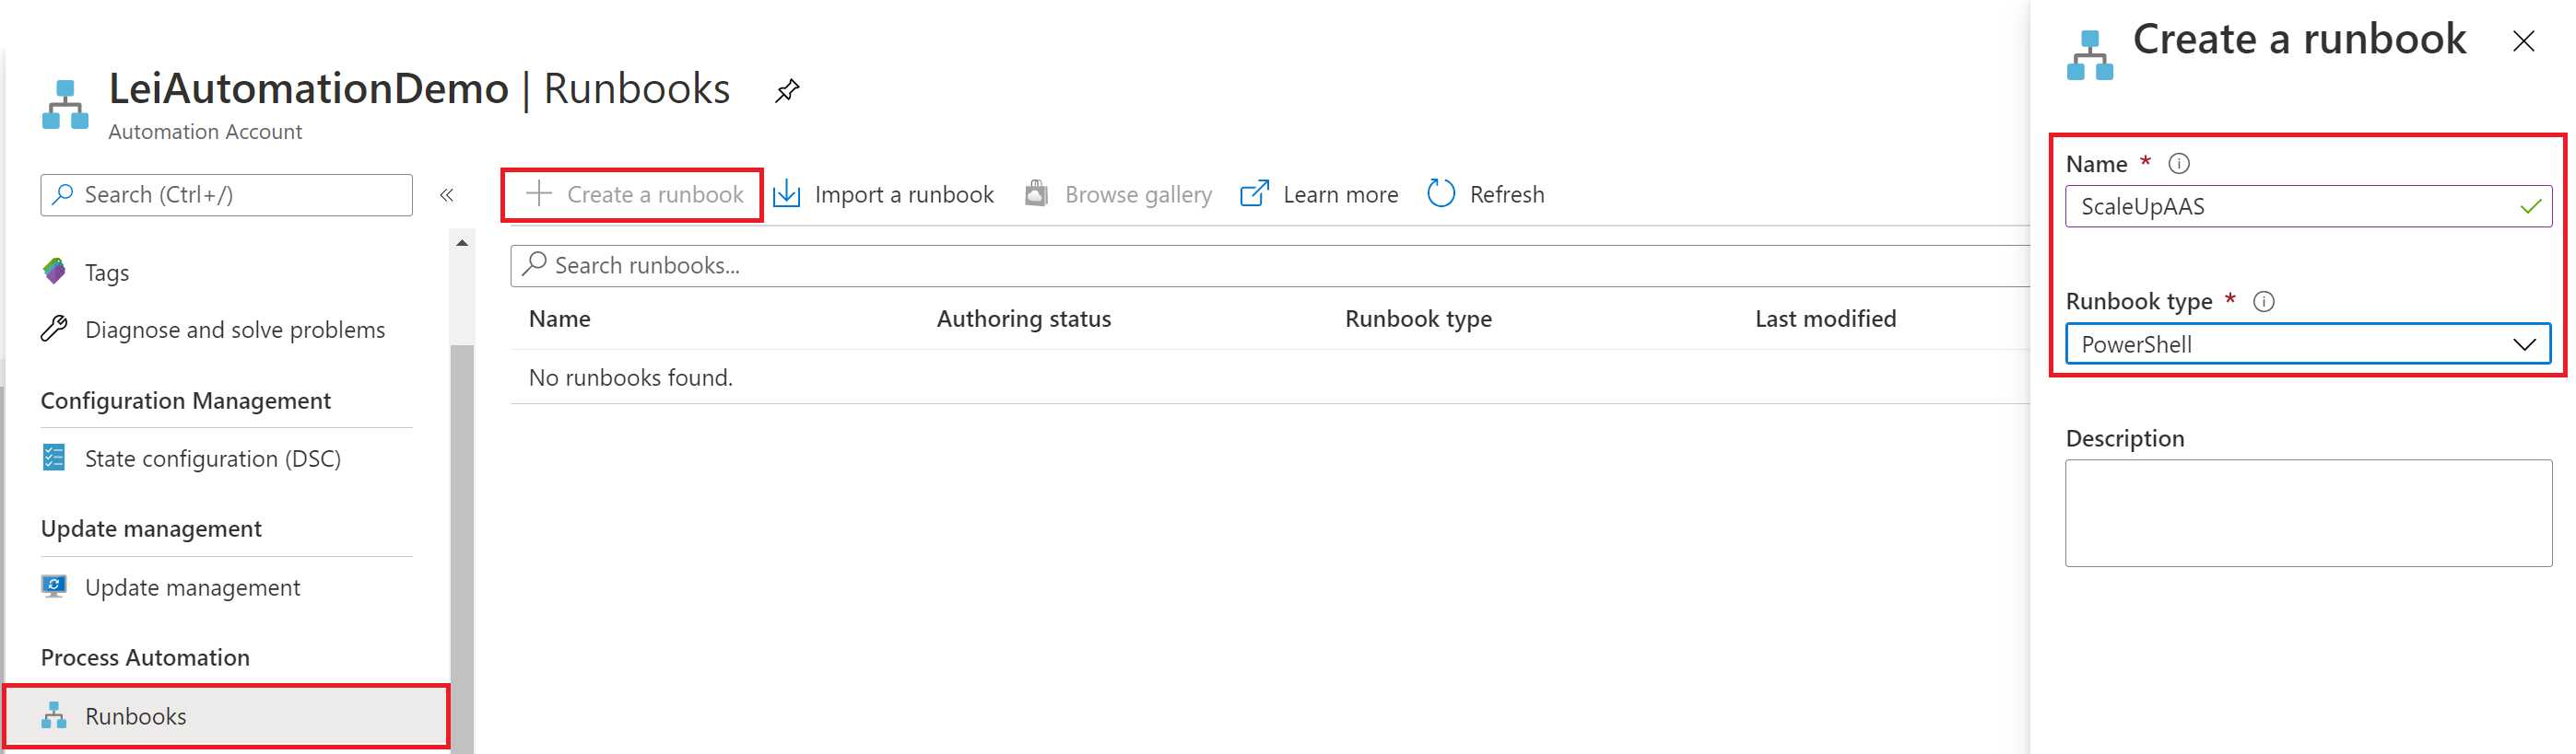Click the Runbooks sidebar icon
The image size is (2576, 754).
[54, 715]
